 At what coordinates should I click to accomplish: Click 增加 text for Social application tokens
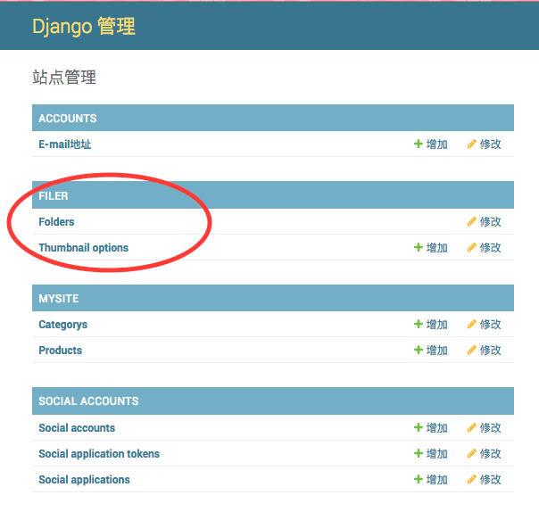click(x=437, y=454)
